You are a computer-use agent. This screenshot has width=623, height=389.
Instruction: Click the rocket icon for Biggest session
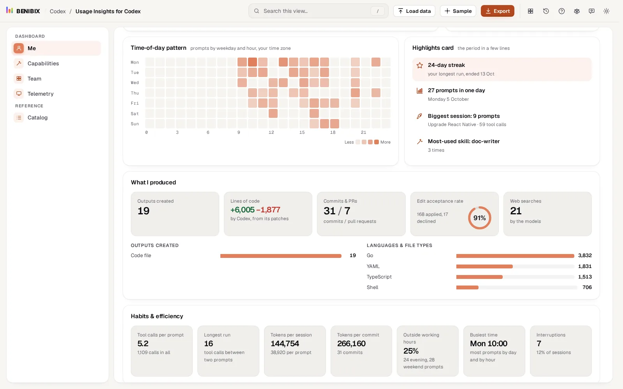coord(420,116)
